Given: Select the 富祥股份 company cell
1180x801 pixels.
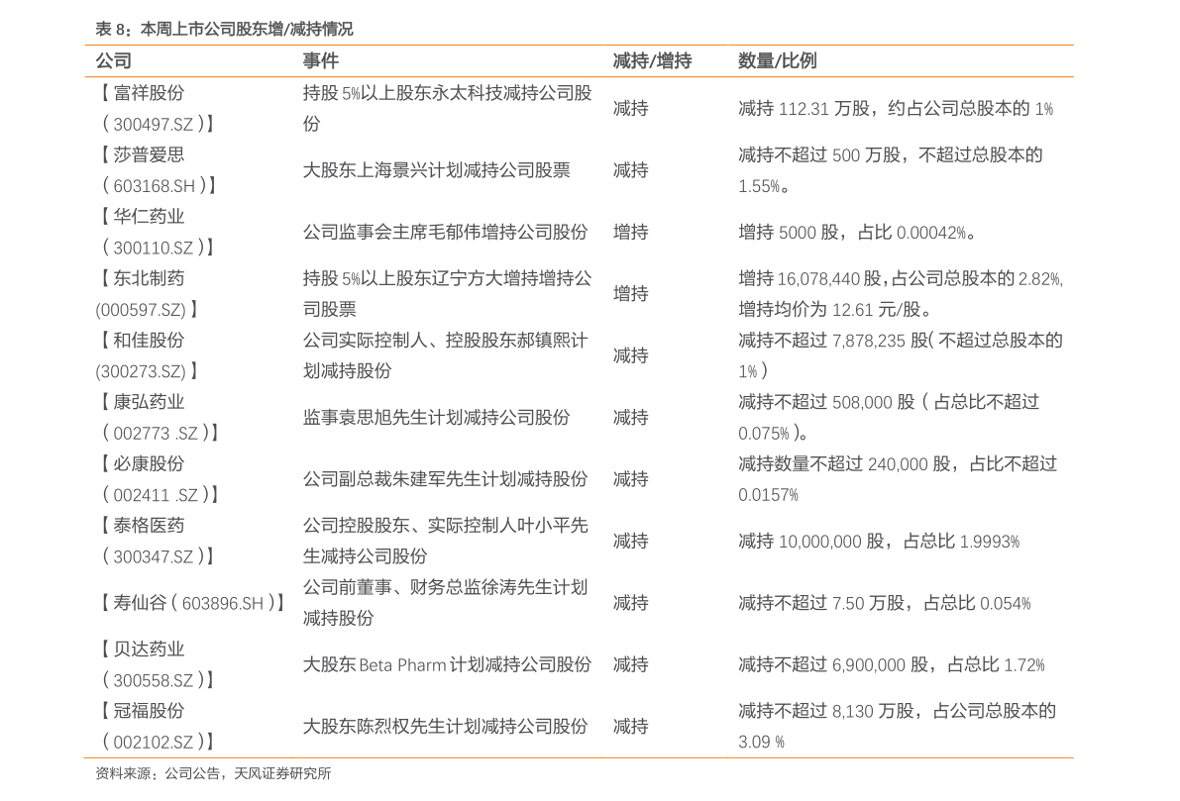Looking at the screenshot, I should 156,108.
